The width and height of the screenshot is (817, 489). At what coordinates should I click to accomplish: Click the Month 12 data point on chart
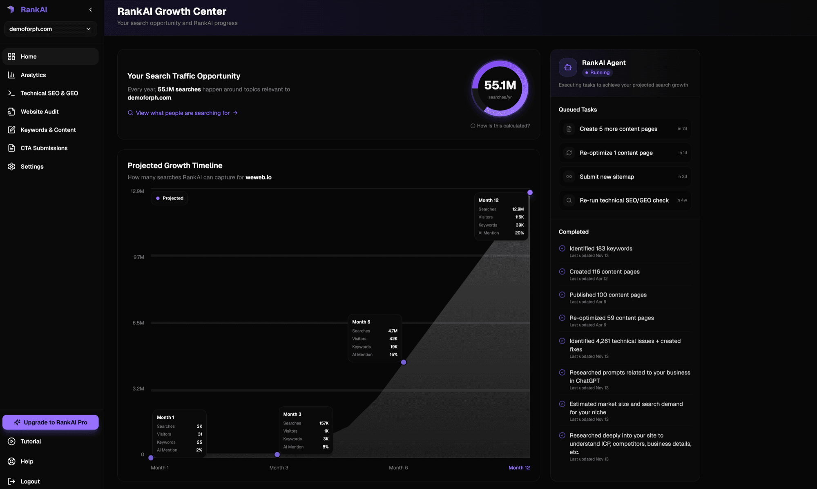530,192
